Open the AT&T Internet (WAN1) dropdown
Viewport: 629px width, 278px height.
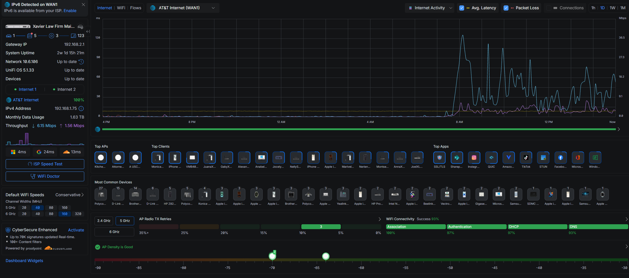coord(183,8)
